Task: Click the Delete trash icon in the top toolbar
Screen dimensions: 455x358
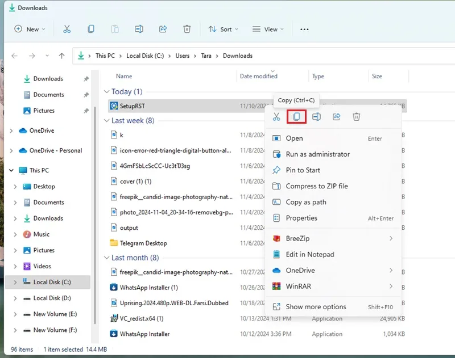Action: (x=187, y=29)
